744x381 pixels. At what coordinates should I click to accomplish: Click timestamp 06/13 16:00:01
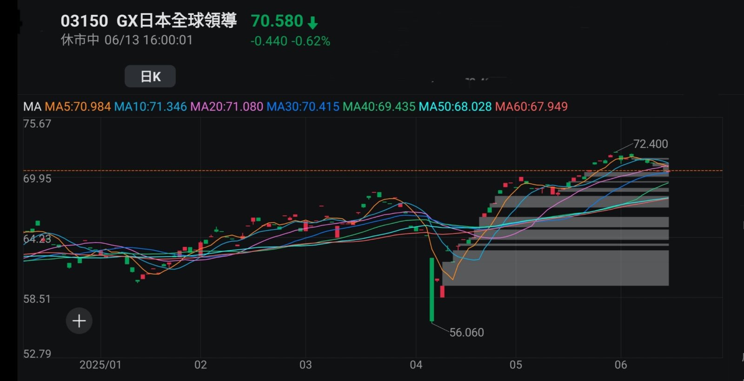click(148, 40)
